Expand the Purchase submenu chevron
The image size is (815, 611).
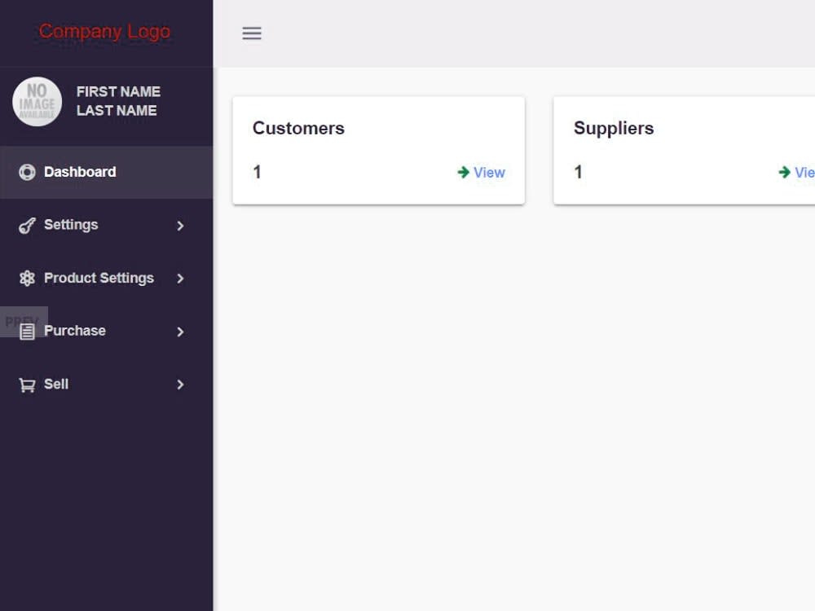(x=180, y=332)
